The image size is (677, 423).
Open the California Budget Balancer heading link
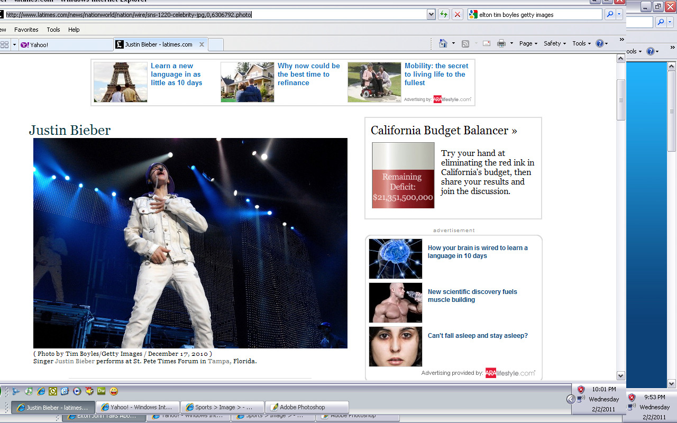click(444, 130)
